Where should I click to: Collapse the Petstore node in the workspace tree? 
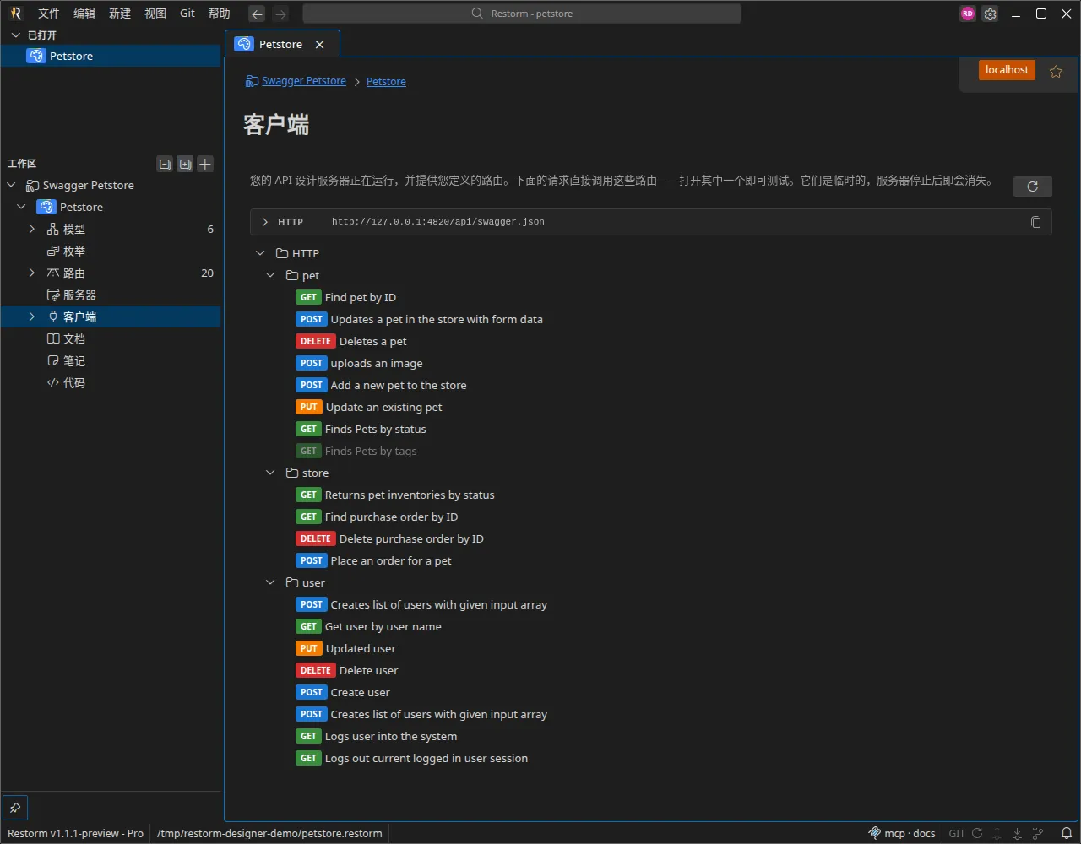coord(22,208)
